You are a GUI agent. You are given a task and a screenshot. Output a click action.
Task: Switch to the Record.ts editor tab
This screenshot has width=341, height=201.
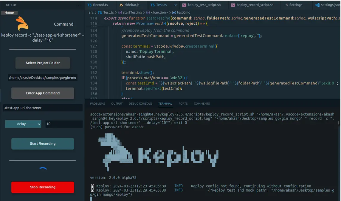pos(100,5)
